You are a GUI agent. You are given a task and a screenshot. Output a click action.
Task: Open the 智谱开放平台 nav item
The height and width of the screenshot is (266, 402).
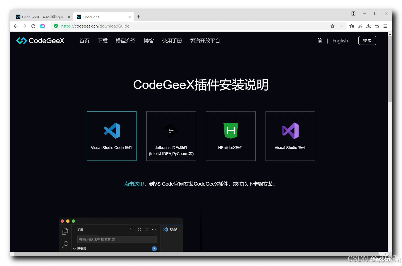[205, 41]
